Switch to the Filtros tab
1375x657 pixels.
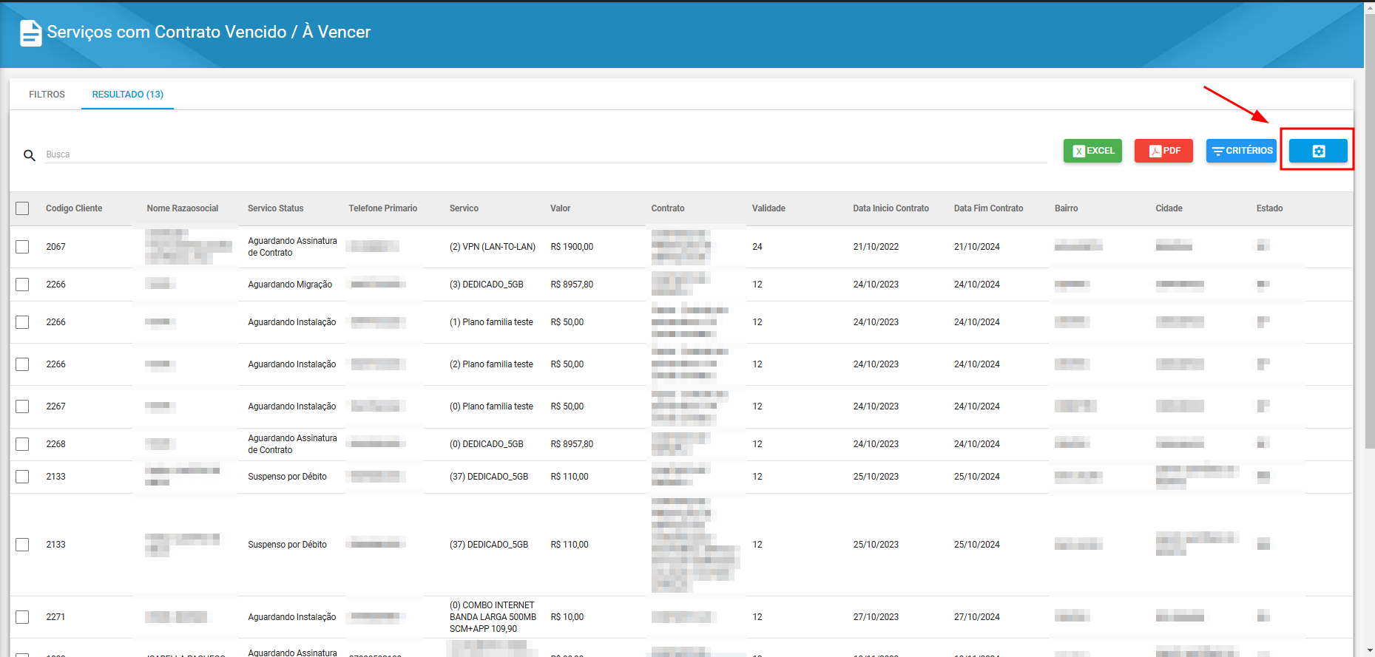[x=47, y=95]
